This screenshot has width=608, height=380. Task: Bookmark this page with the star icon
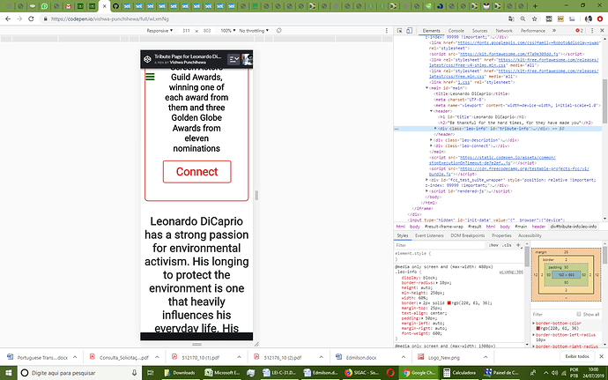(534, 19)
